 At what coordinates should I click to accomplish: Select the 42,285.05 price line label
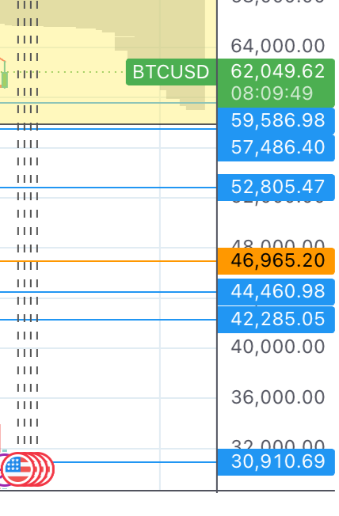[276, 319]
